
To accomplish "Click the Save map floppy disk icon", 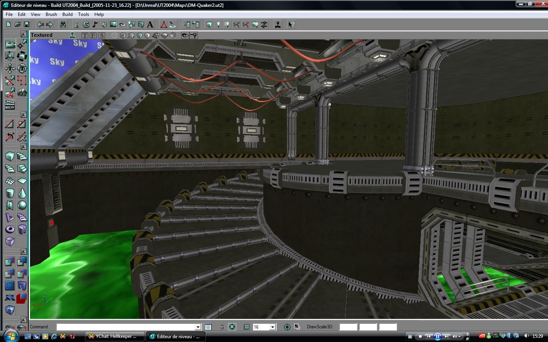I will pyautogui.click(x=27, y=24).
